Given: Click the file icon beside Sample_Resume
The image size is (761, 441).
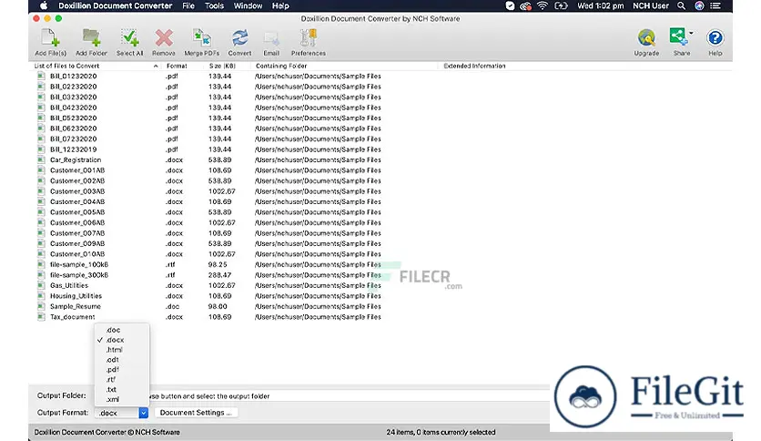Looking at the screenshot, I should tap(41, 306).
